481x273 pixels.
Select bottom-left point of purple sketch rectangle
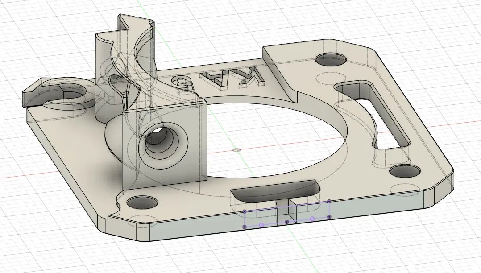coord(245,227)
